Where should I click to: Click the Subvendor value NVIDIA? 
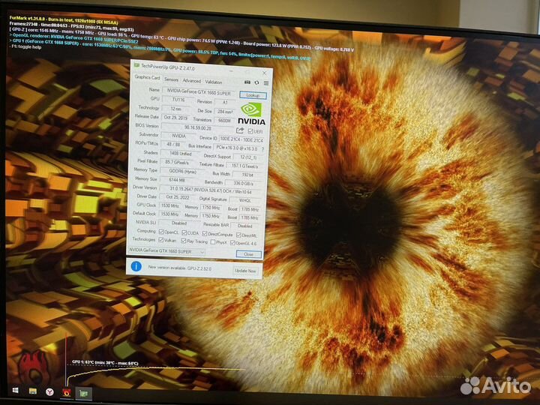178,136
